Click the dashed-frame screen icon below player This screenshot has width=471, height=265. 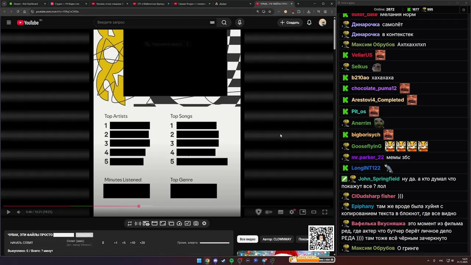pos(171,223)
